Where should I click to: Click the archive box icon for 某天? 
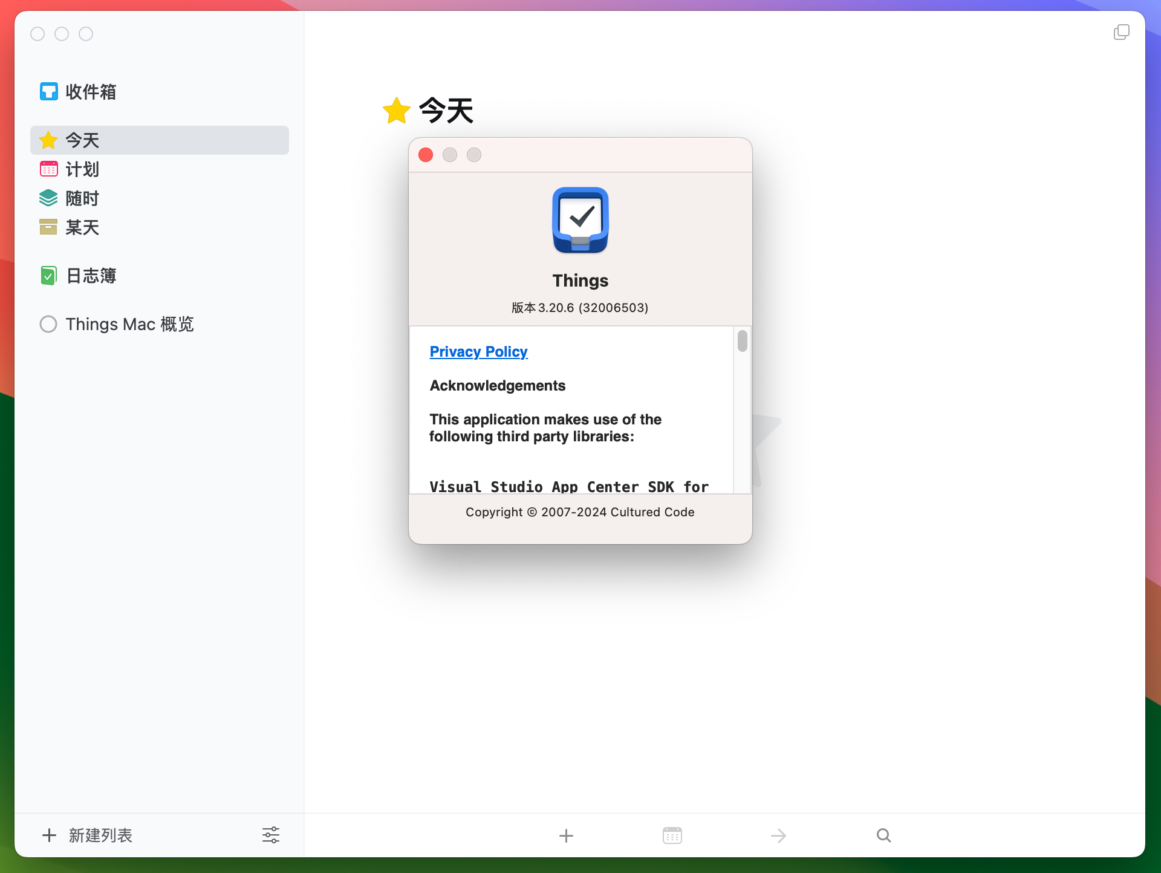[48, 227]
